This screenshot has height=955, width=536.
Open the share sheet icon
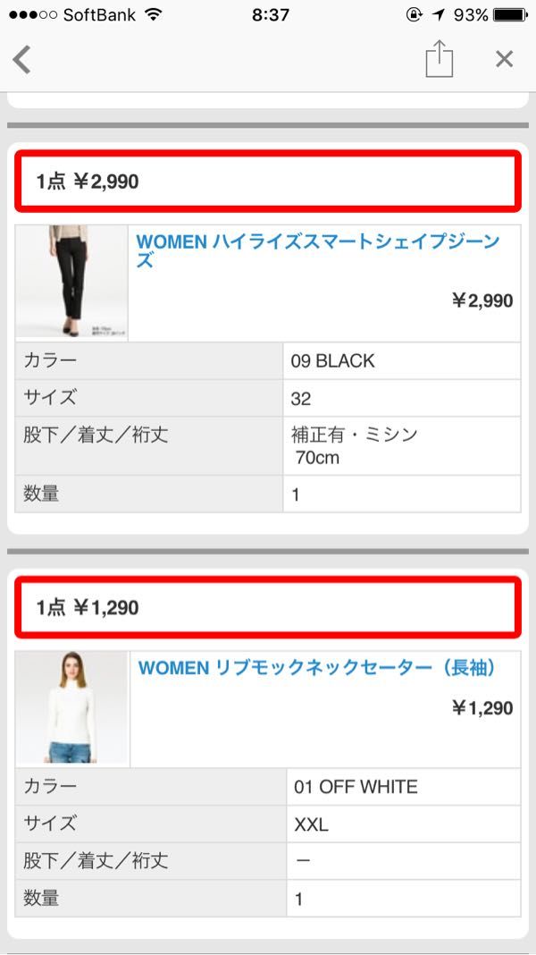(440, 59)
